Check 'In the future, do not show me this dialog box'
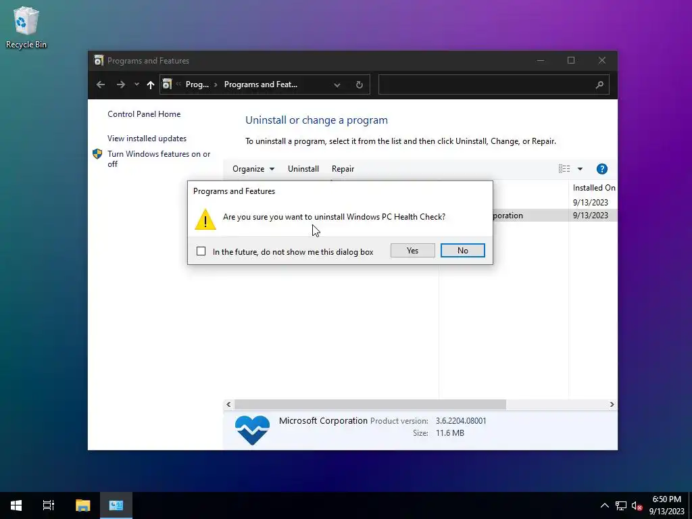Screen dimensions: 692x519 [201, 251]
